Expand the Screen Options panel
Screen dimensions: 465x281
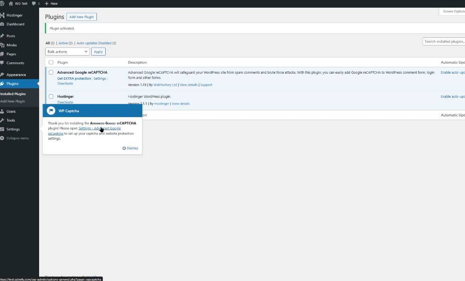[452, 11]
